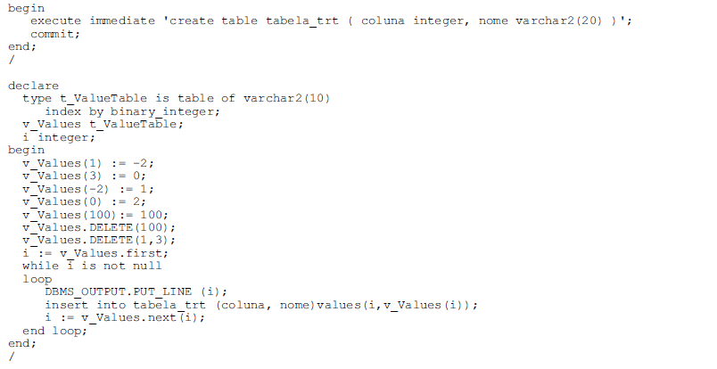Click 'i := v_Values.first;' line

(x=95, y=253)
